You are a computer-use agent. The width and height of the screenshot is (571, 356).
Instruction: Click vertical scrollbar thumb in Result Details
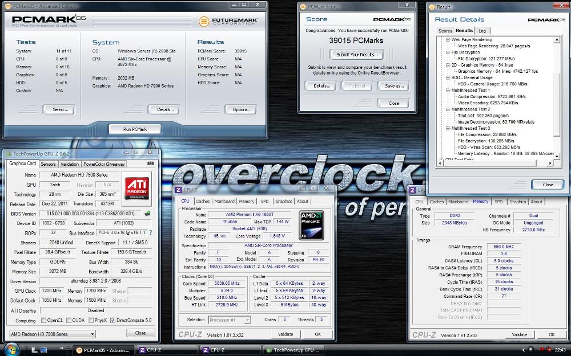tap(556, 105)
